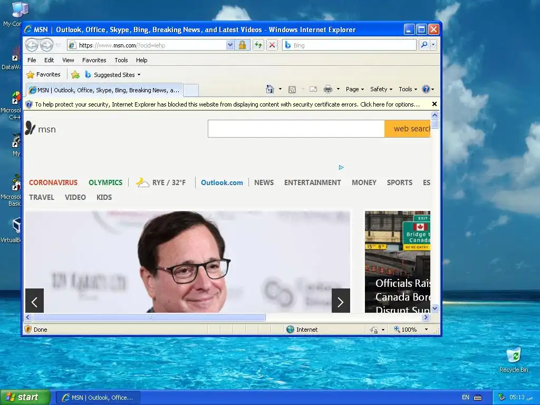Click the Bing search box
The height and width of the screenshot is (405, 540).
click(349, 45)
